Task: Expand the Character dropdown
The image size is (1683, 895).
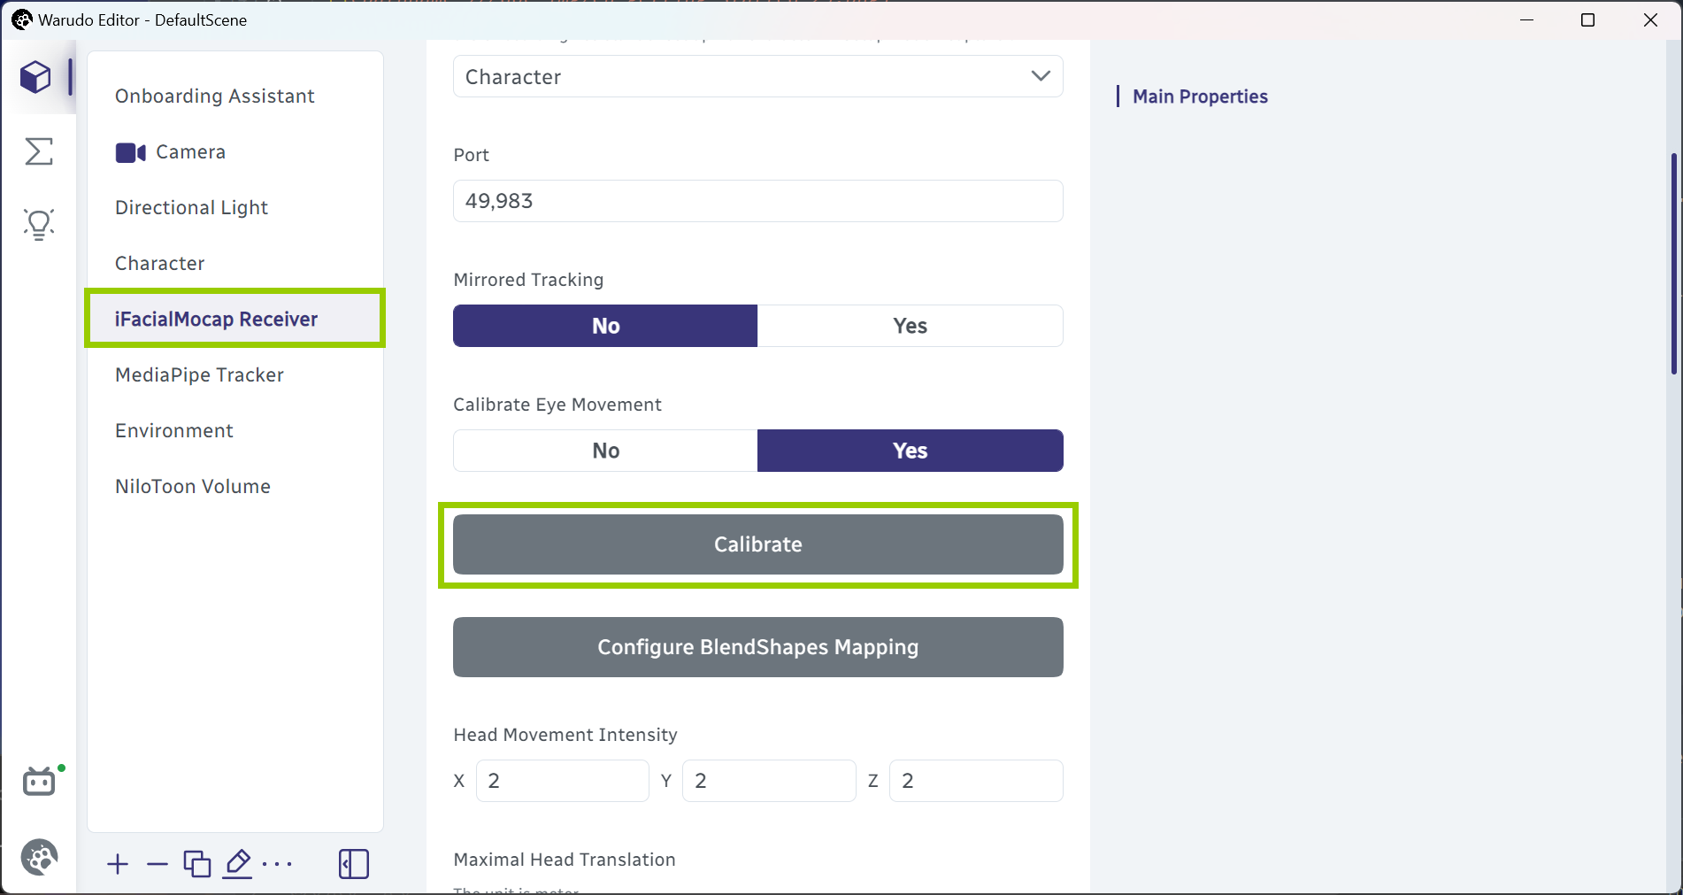Action: coord(758,77)
